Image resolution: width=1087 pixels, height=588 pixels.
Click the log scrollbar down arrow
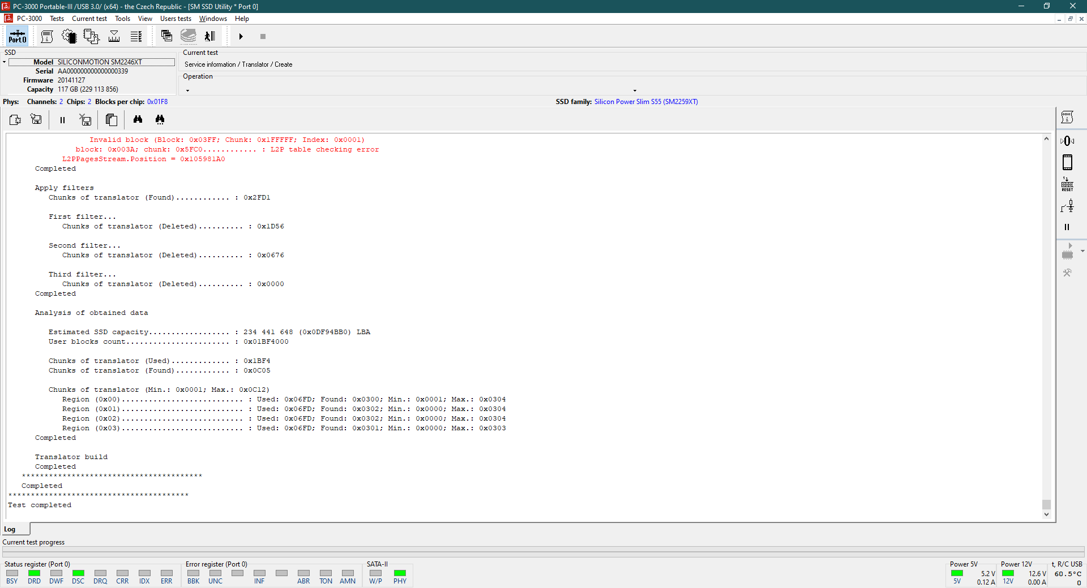[x=1046, y=514]
